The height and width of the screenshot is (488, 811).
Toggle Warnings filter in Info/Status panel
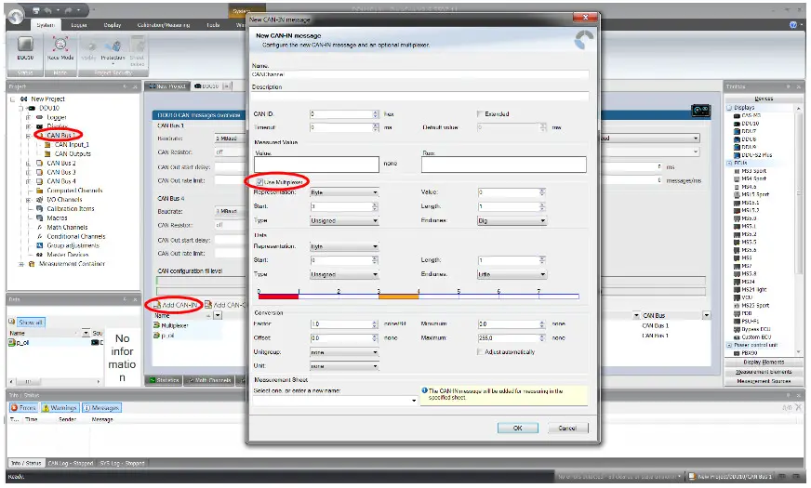[60, 408]
